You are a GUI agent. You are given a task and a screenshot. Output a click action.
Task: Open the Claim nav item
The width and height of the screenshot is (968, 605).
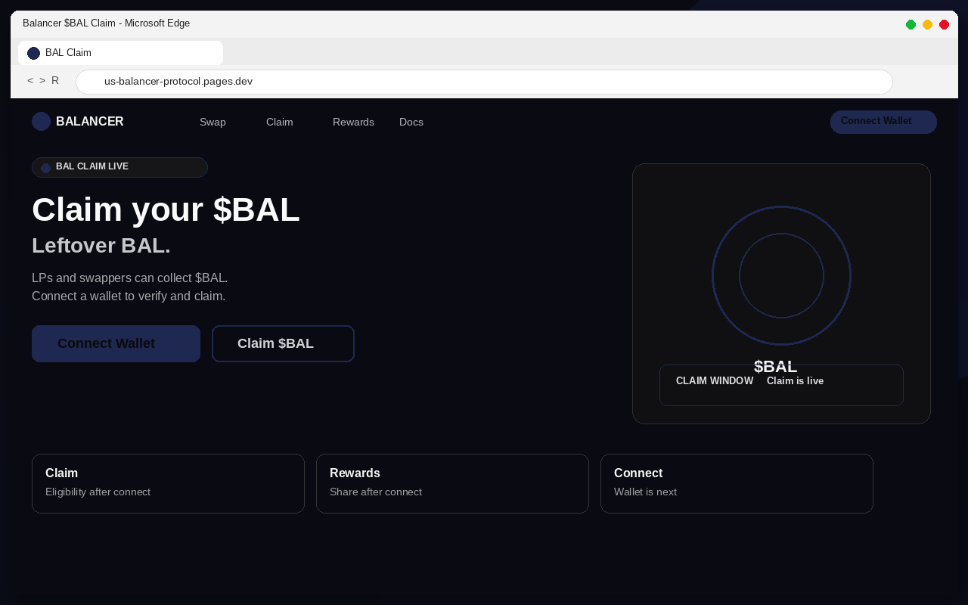pos(279,122)
